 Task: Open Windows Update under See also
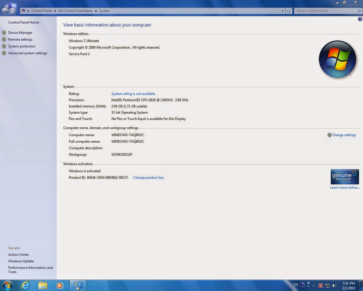pos(21,261)
